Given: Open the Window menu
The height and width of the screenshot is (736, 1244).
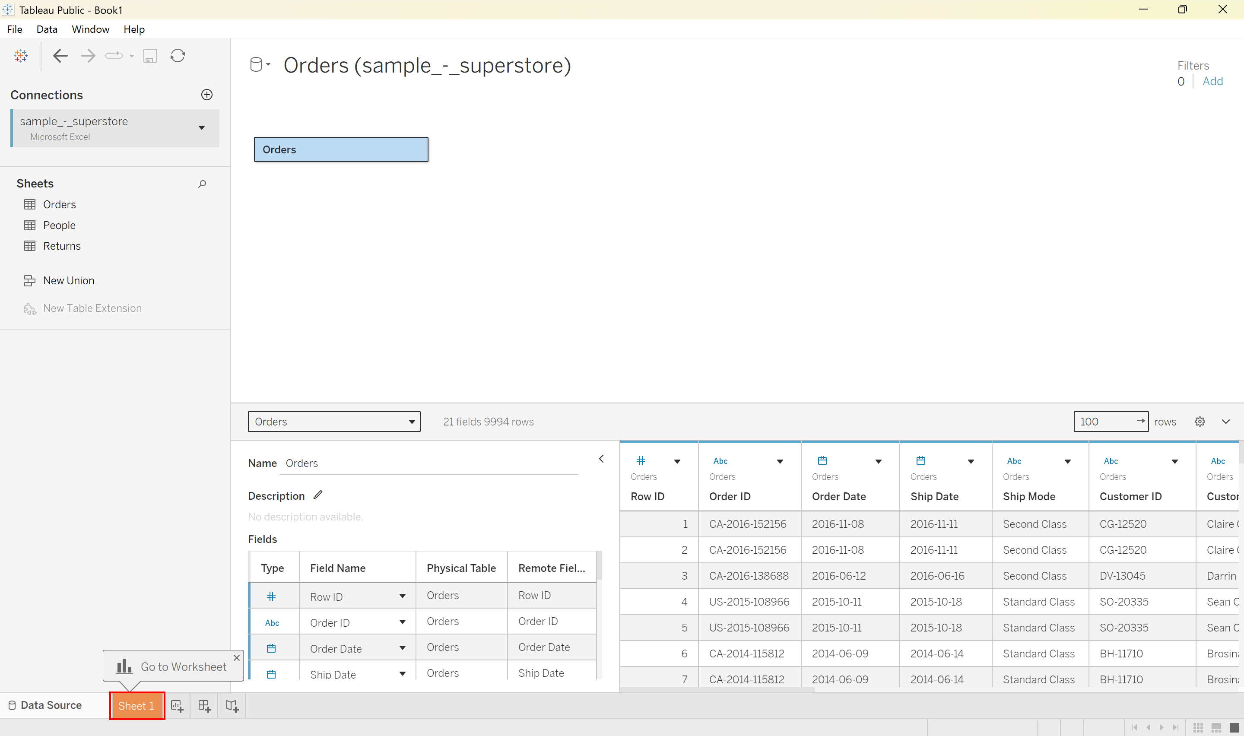Looking at the screenshot, I should (90, 29).
